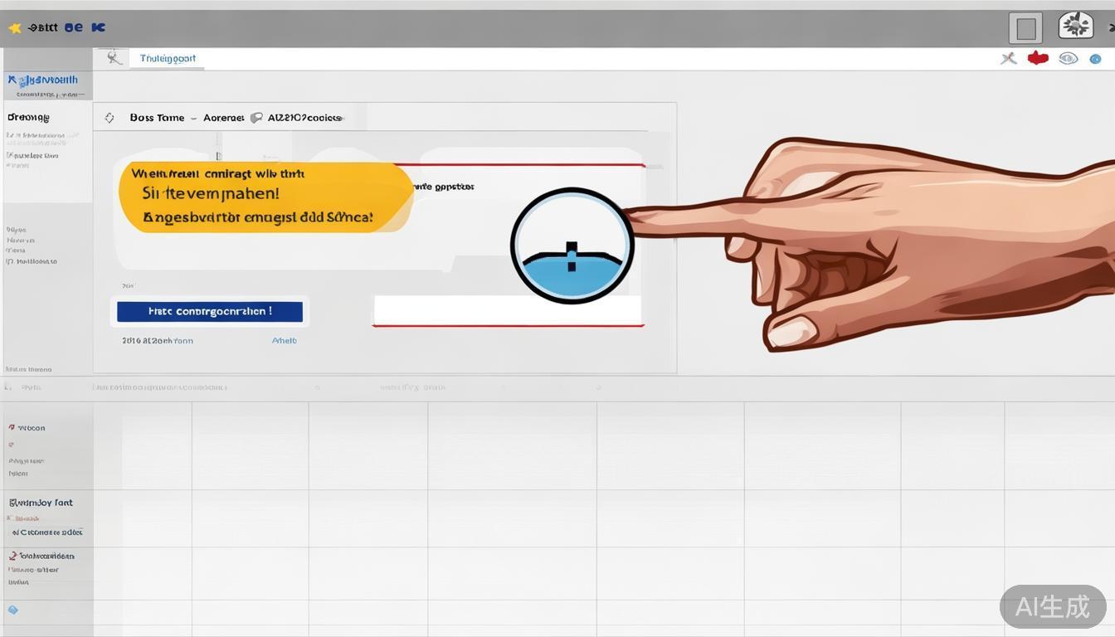Click the small blue circle icon top right
Viewport: 1115px width, 637px height.
[1095, 59]
